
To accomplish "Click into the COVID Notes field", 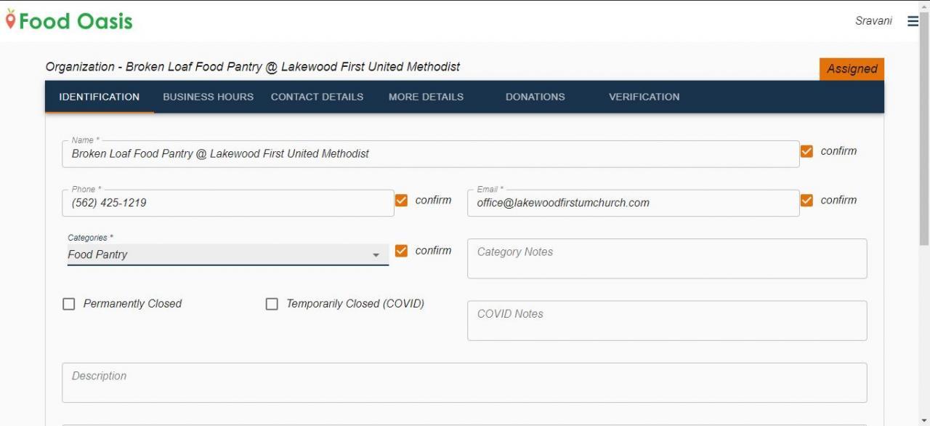I will point(667,321).
